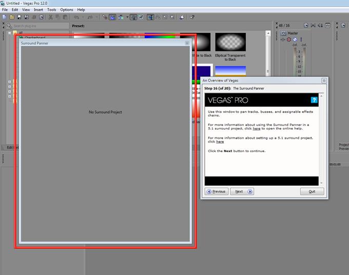The height and width of the screenshot is (275, 349).
Task: Expand the first plus node in plug-in tree
Action: [10, 82]
